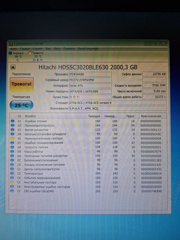
Task: Click the Серийный номер field
Action: (90, 80)
